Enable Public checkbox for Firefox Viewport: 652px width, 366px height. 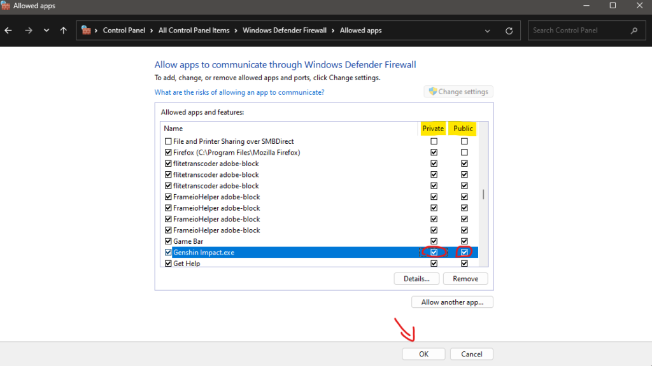[464, 153]
